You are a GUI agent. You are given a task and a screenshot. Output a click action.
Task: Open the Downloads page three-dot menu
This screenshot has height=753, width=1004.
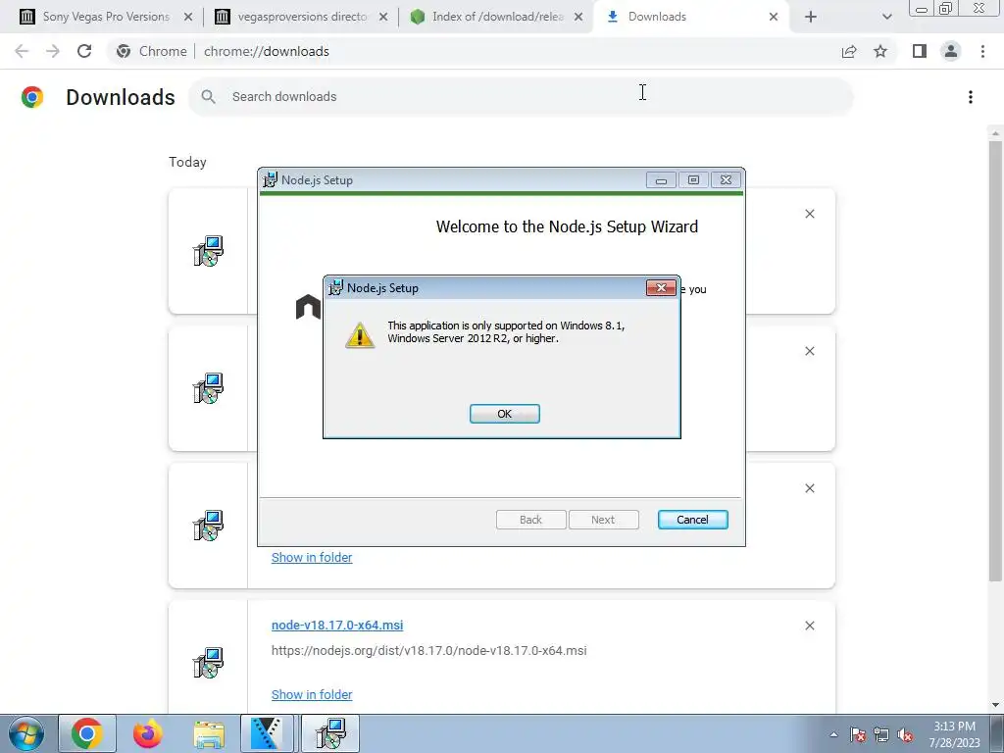(970, 97)
